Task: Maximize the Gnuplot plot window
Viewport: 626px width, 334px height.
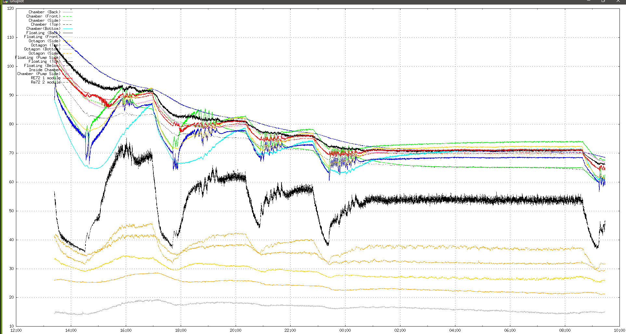Action: [603, 1]
